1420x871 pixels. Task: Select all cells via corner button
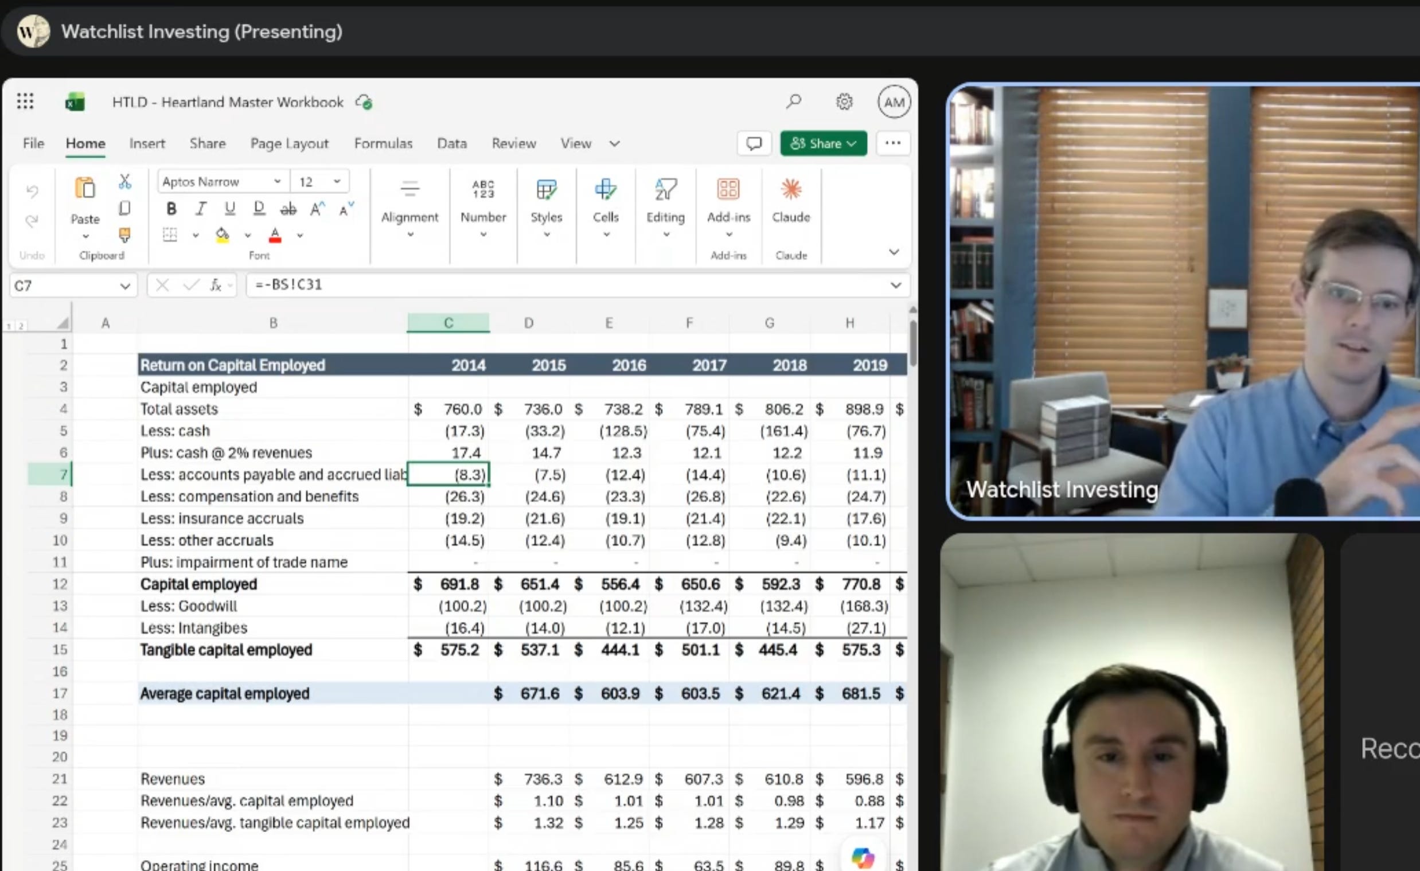point(64,323)
